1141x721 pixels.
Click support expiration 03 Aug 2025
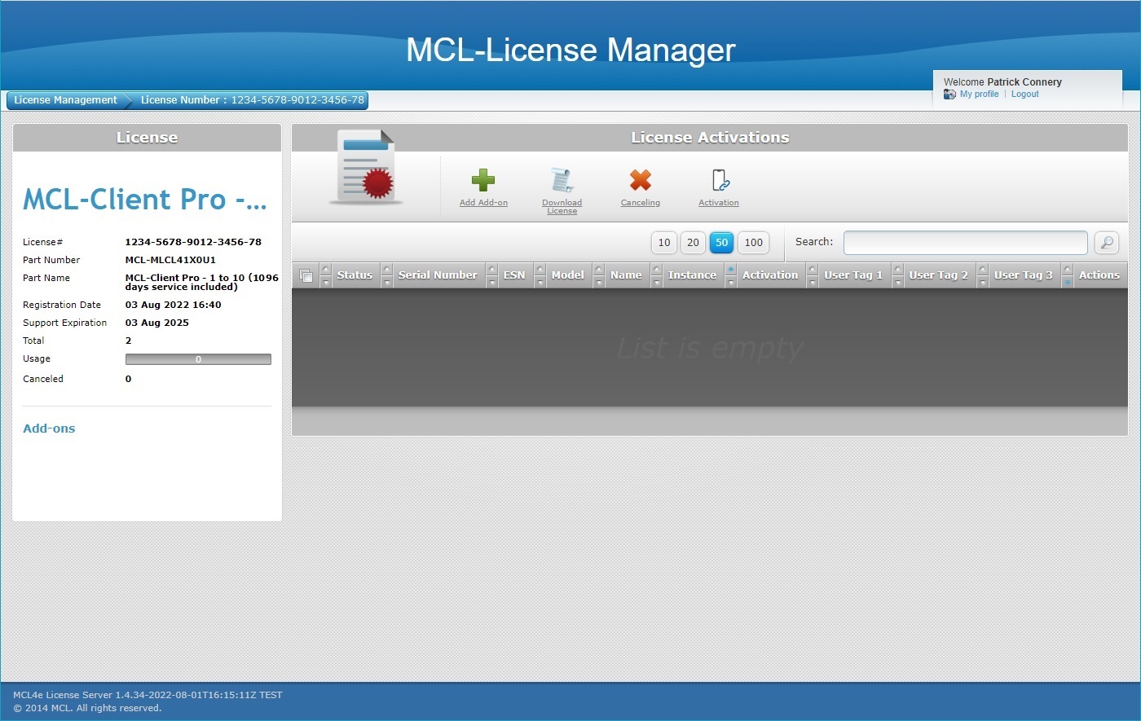point(156,323)
